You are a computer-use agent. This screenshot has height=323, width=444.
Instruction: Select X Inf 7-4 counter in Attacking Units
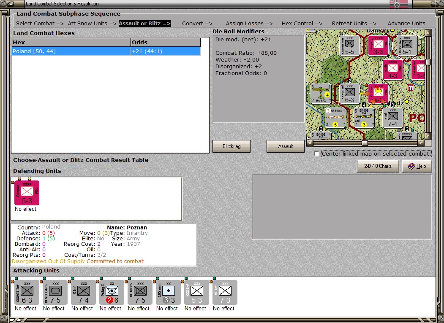83,293
